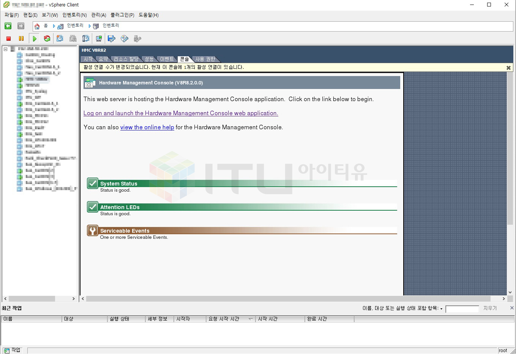Take a snapshot with the snapshot icon

pos(60,38)
